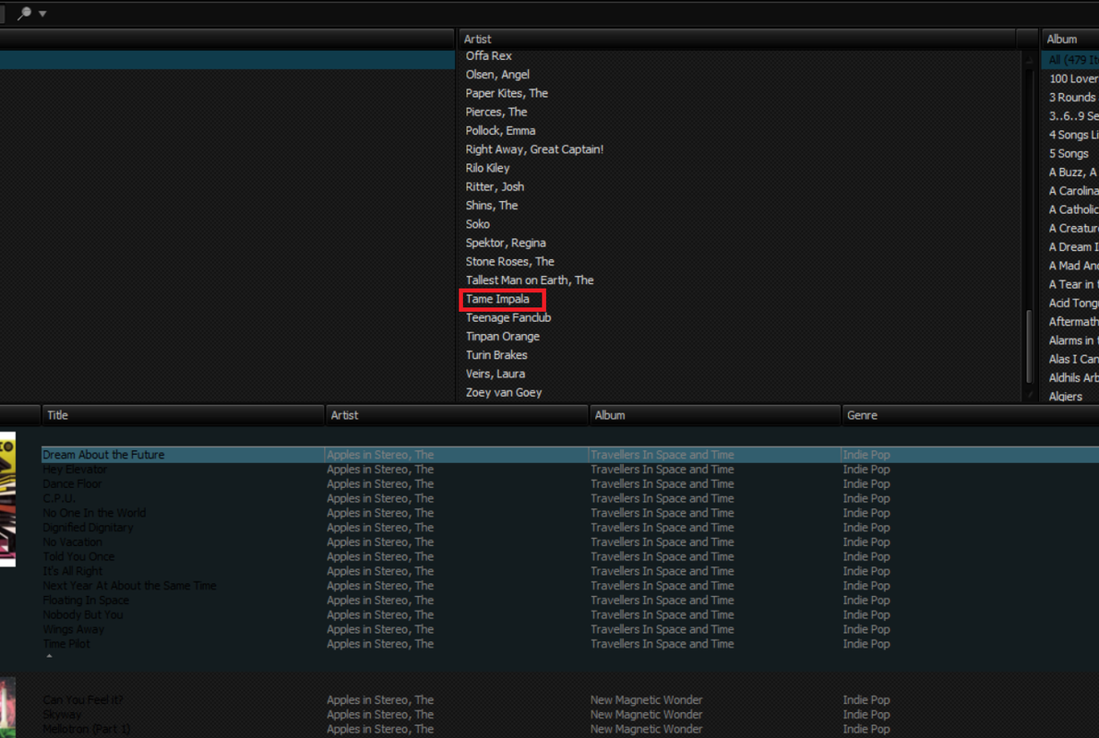The height and width of the screenshot is (738, 1099).
Task: Click the Travellers In Space and Time album cover
Action: click(x=7, y=499)
